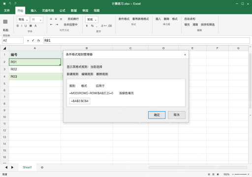This screenshot has height=177, width=252.
Task: Click 条件格式 in ribbon
Action: 124,19
